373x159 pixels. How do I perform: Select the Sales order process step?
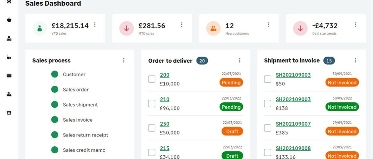tap(76, 89)
